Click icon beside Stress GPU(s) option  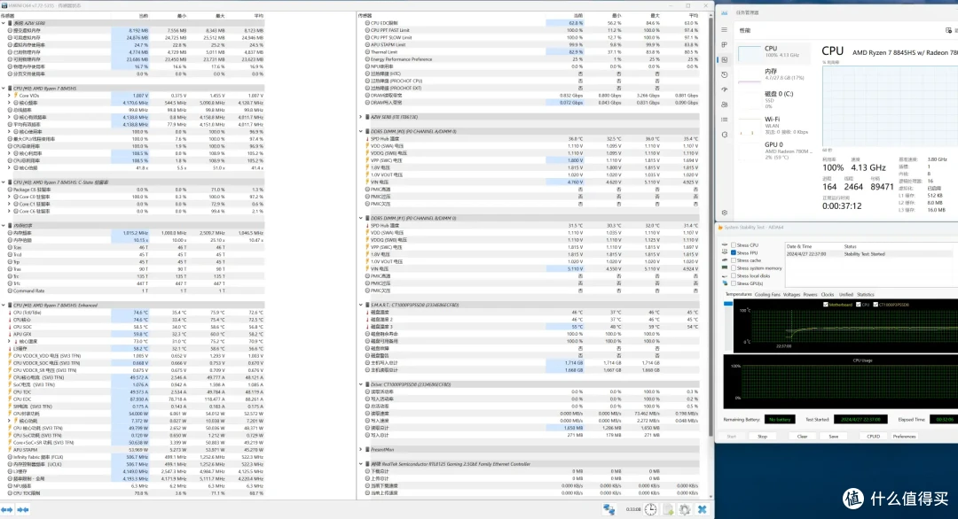click(x=725, y=283)
